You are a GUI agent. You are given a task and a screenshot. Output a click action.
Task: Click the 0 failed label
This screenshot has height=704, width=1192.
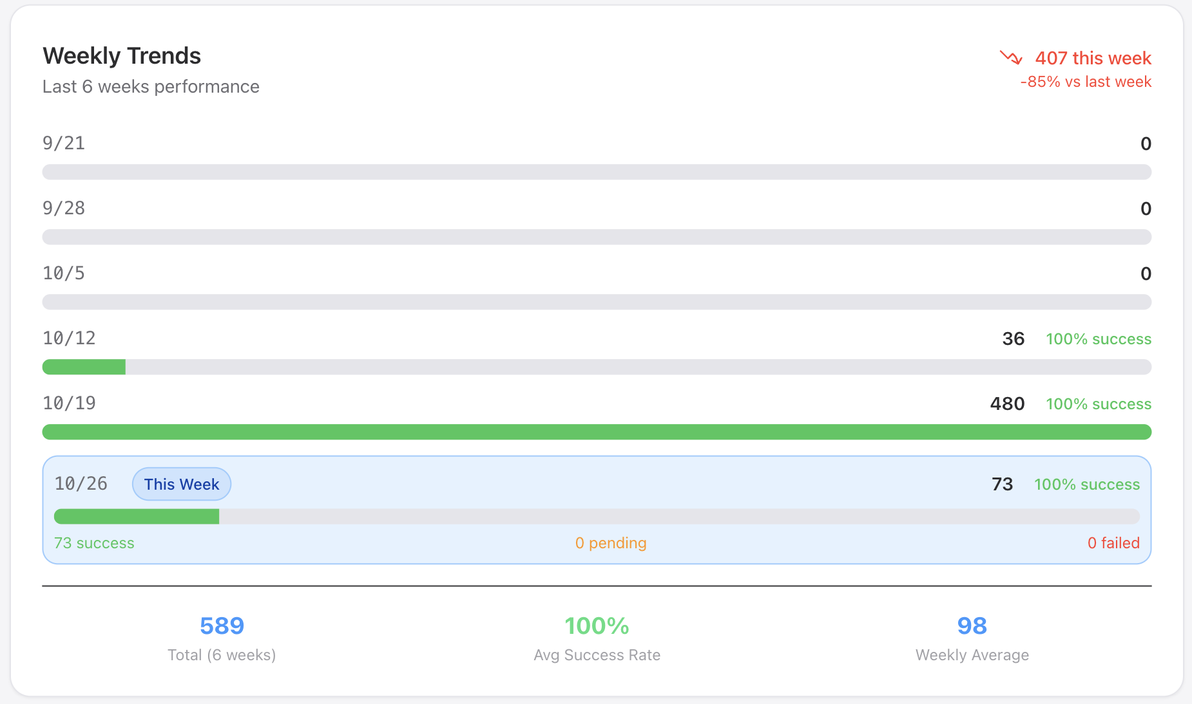[x=1113, y=543]
